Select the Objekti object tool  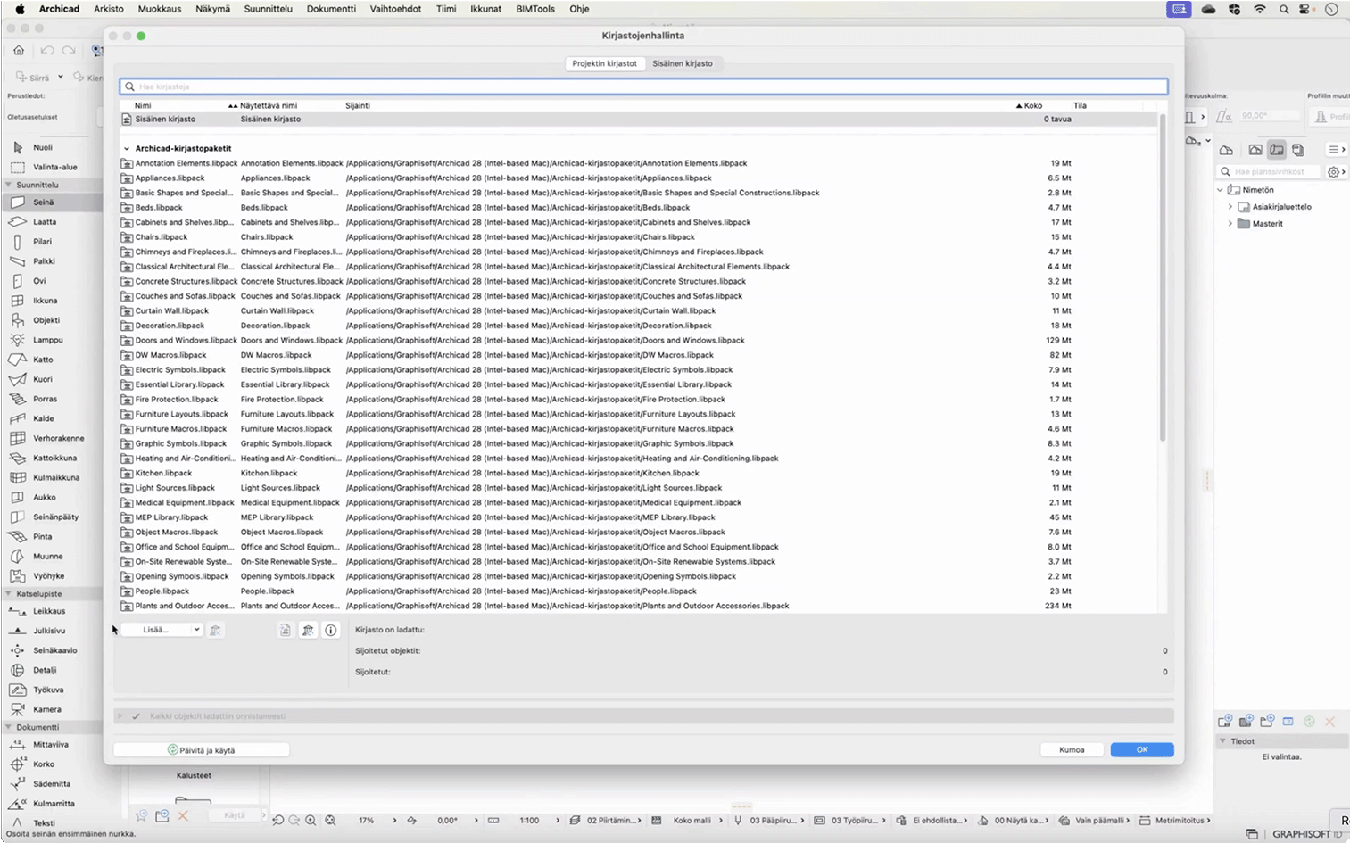46,320
